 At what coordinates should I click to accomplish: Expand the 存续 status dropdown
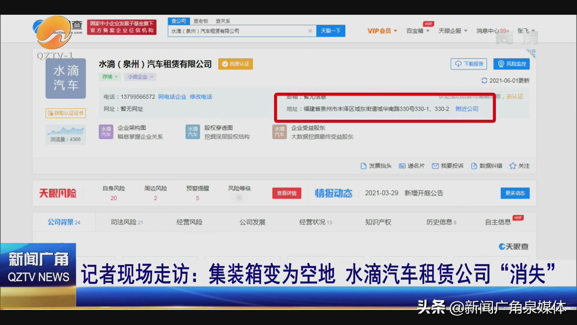pyautogui.click(x=110, y=77)
